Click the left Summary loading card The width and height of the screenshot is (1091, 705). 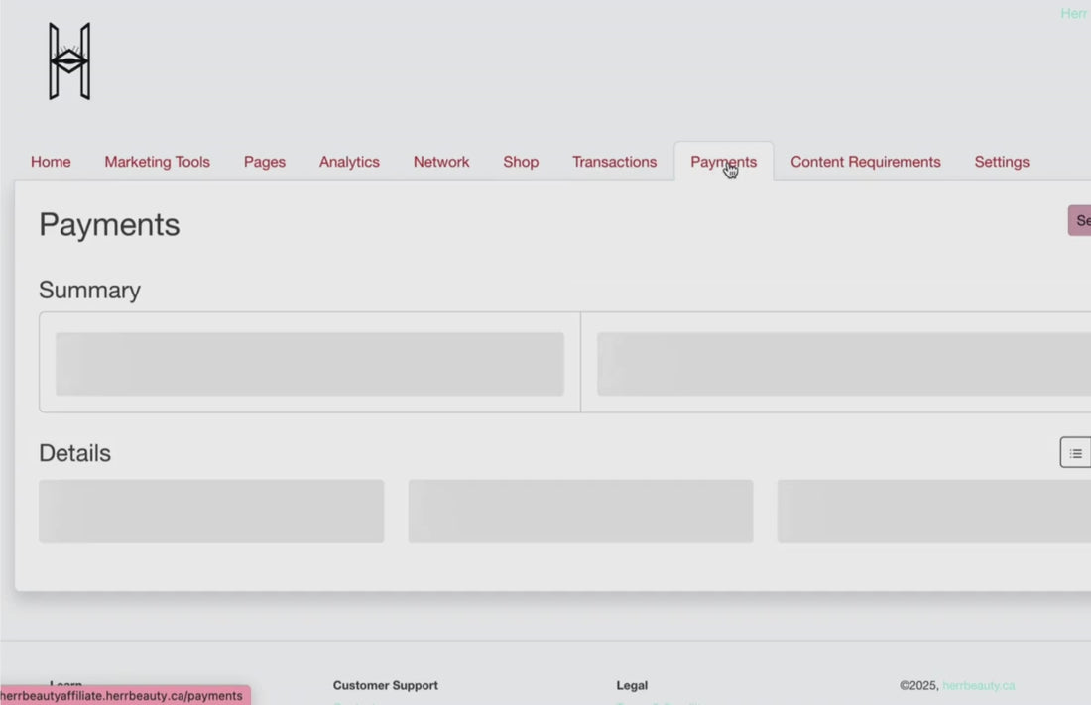point(309,364)
